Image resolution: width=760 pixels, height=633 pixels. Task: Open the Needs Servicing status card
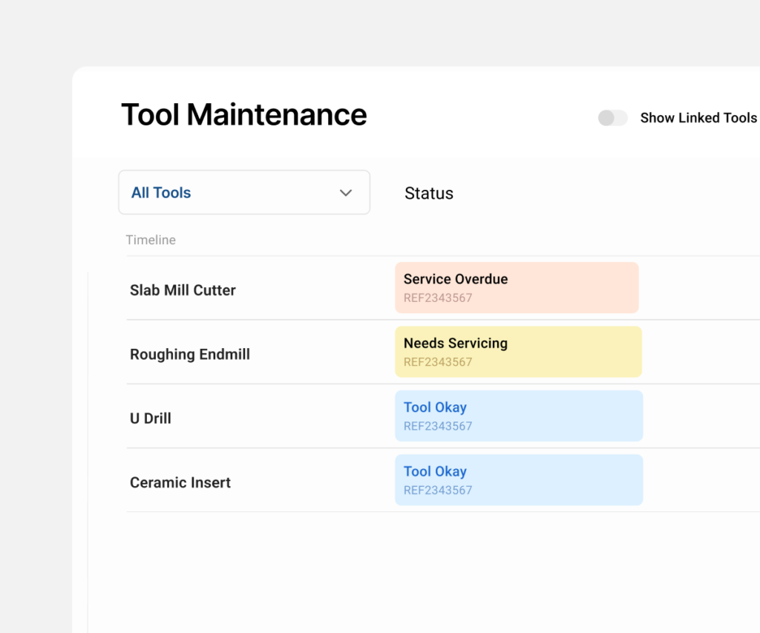click(518, 352)
